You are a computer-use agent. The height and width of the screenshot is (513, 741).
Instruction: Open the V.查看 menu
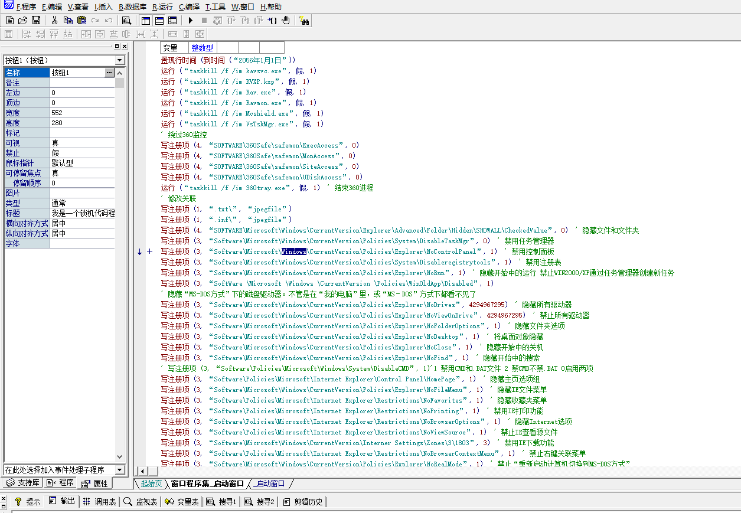point(78,7)
